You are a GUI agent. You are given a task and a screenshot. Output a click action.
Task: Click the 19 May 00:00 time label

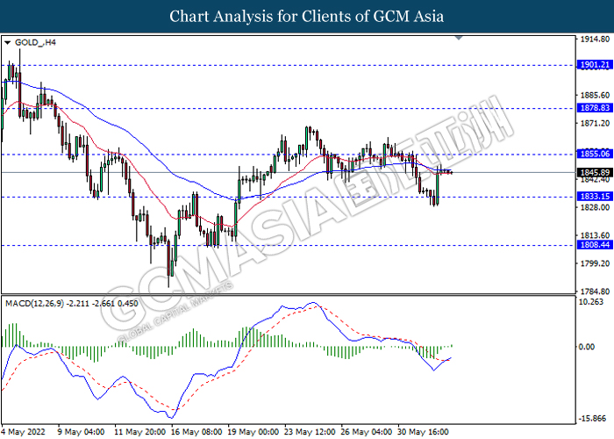(x=253, y=432)
